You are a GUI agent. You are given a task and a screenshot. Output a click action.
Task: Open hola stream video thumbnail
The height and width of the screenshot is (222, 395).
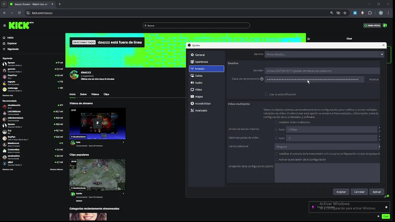click(98, 123)
